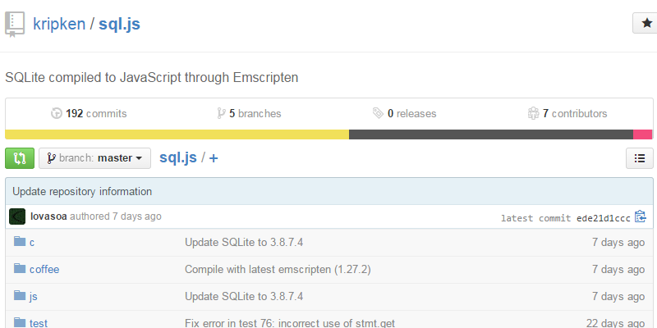This screenshot has height=328, width=657.
Task: Open commit ede21d1ccc hash link
Action: pos(602,218)
